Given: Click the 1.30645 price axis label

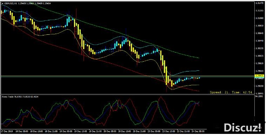Looking at the screenshot, I should [x=259, y=33].
